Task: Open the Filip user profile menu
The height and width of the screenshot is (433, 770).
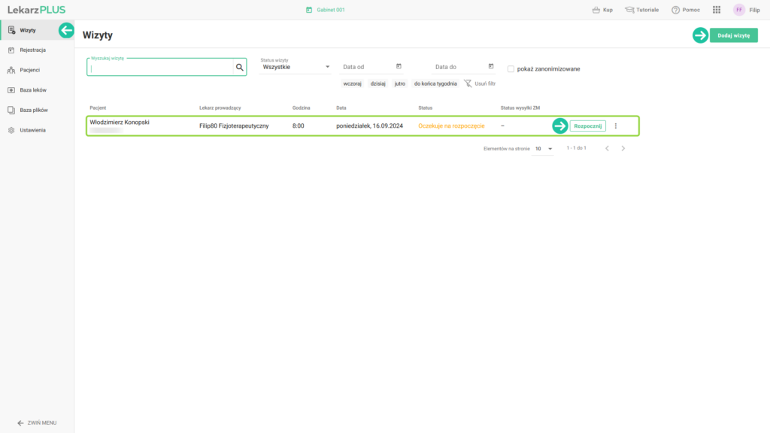Action: [x=747, y=10]
